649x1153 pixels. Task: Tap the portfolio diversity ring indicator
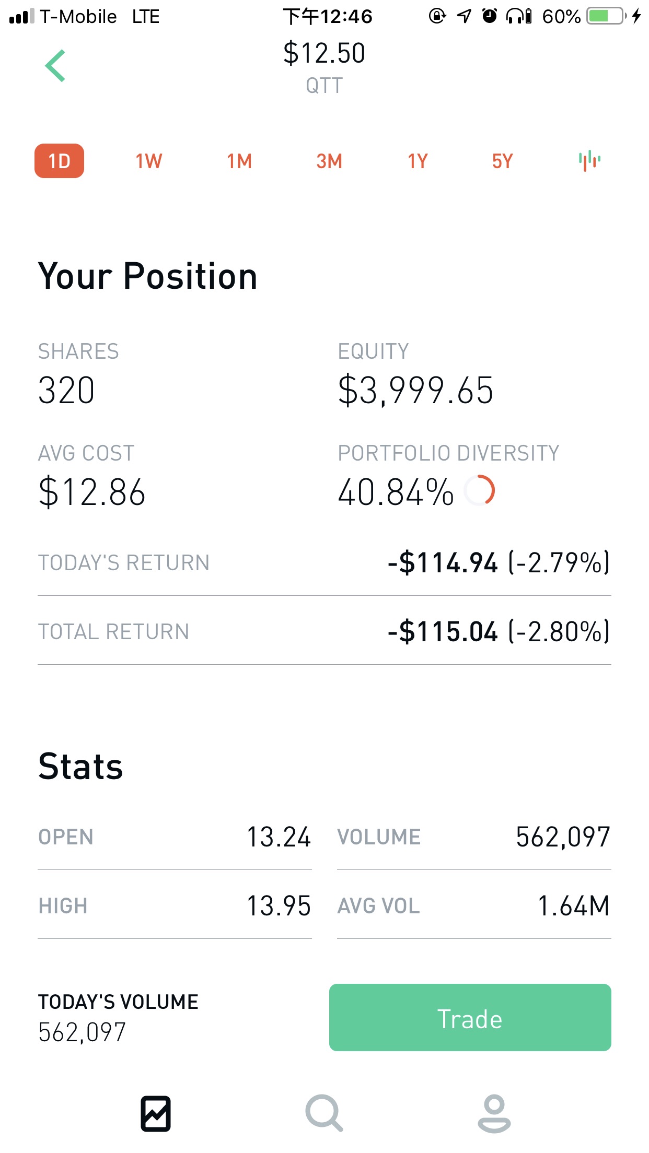click(480, 491)
